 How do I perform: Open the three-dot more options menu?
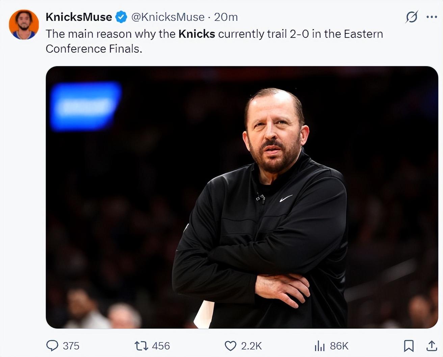[x=432, y=17]
